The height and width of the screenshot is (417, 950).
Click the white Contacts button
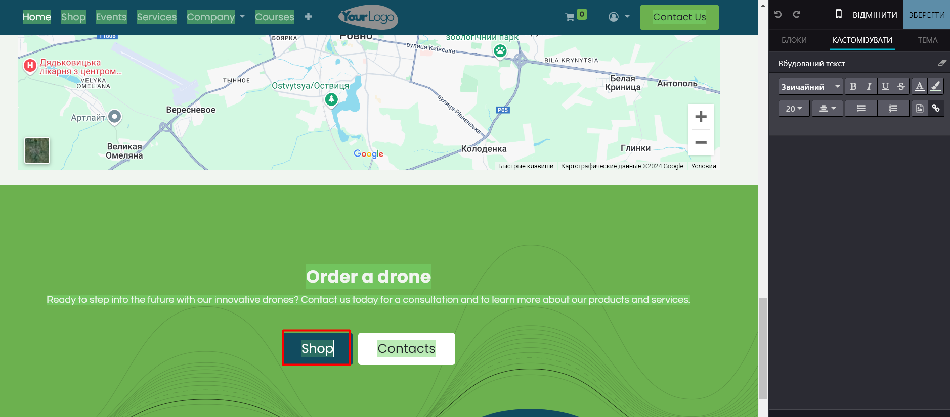[x=406, y=348]
